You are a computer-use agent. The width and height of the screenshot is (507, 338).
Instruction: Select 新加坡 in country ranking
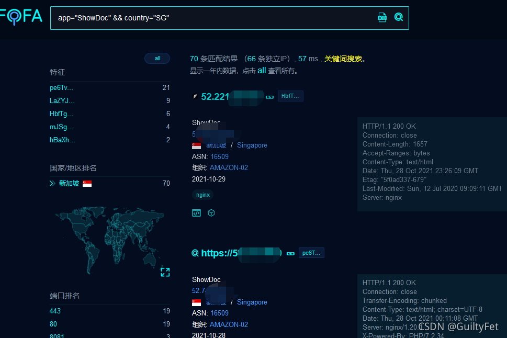[x=69, y=184]
